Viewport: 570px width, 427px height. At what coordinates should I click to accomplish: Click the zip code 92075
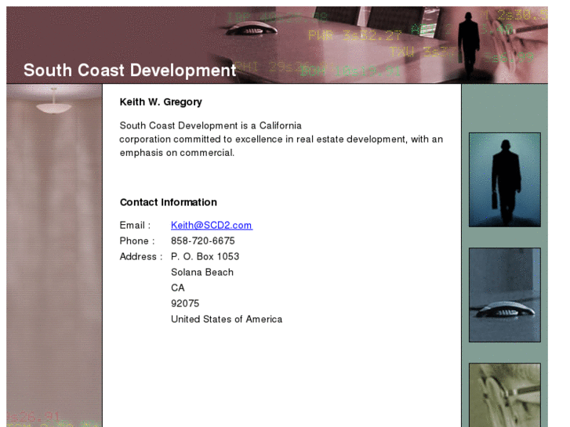[x=185, y=303]
